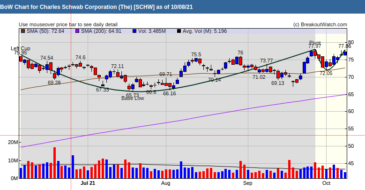Click the tallest red volume bar near 17M
This screenshot has width=365, height=190.
[54, 163]
